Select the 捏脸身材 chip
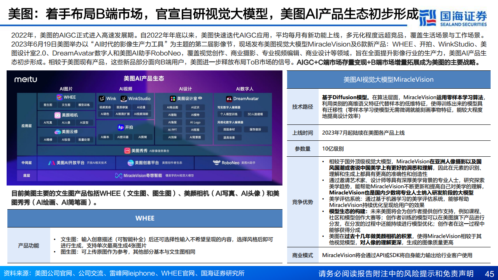The width and height of the screenshot is (498, 280). pos(229,129)
